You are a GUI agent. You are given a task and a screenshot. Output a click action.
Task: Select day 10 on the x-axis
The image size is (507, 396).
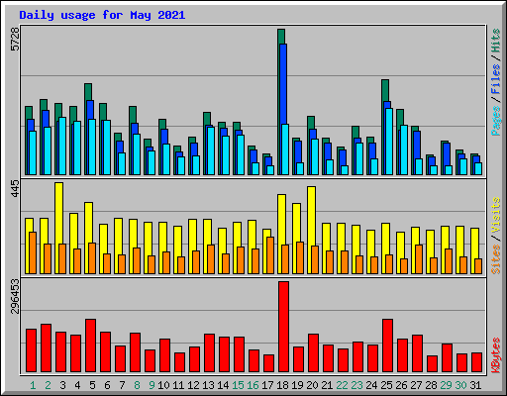pyautogui.click(x=163, y=385)
